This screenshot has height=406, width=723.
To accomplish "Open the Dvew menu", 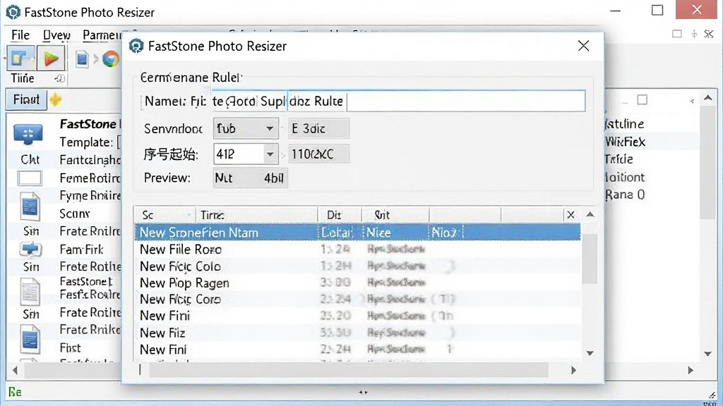I will pyautogui.click(x=56, y=35).
